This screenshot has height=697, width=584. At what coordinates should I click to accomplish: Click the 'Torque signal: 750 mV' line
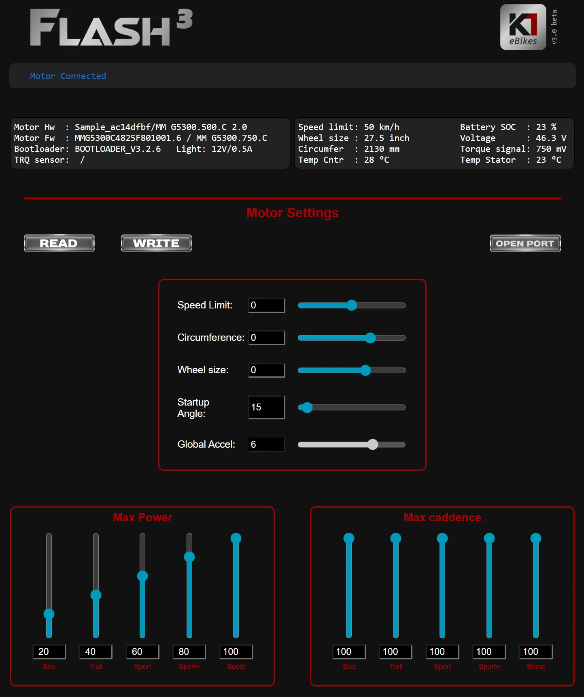[x=513, y=149]
